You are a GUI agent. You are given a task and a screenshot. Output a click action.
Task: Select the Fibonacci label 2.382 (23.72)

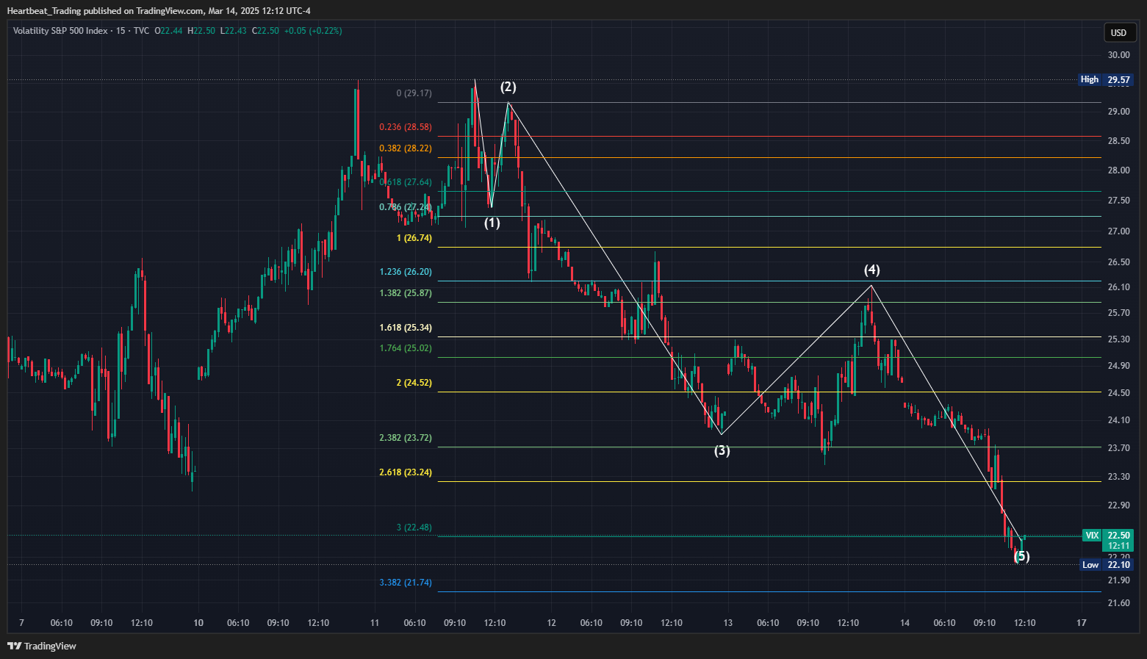(406, 438)
